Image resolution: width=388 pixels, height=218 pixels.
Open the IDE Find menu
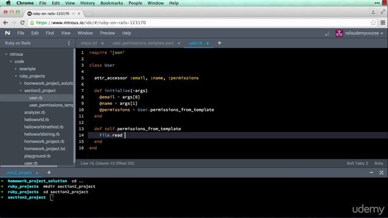[50, 33]
